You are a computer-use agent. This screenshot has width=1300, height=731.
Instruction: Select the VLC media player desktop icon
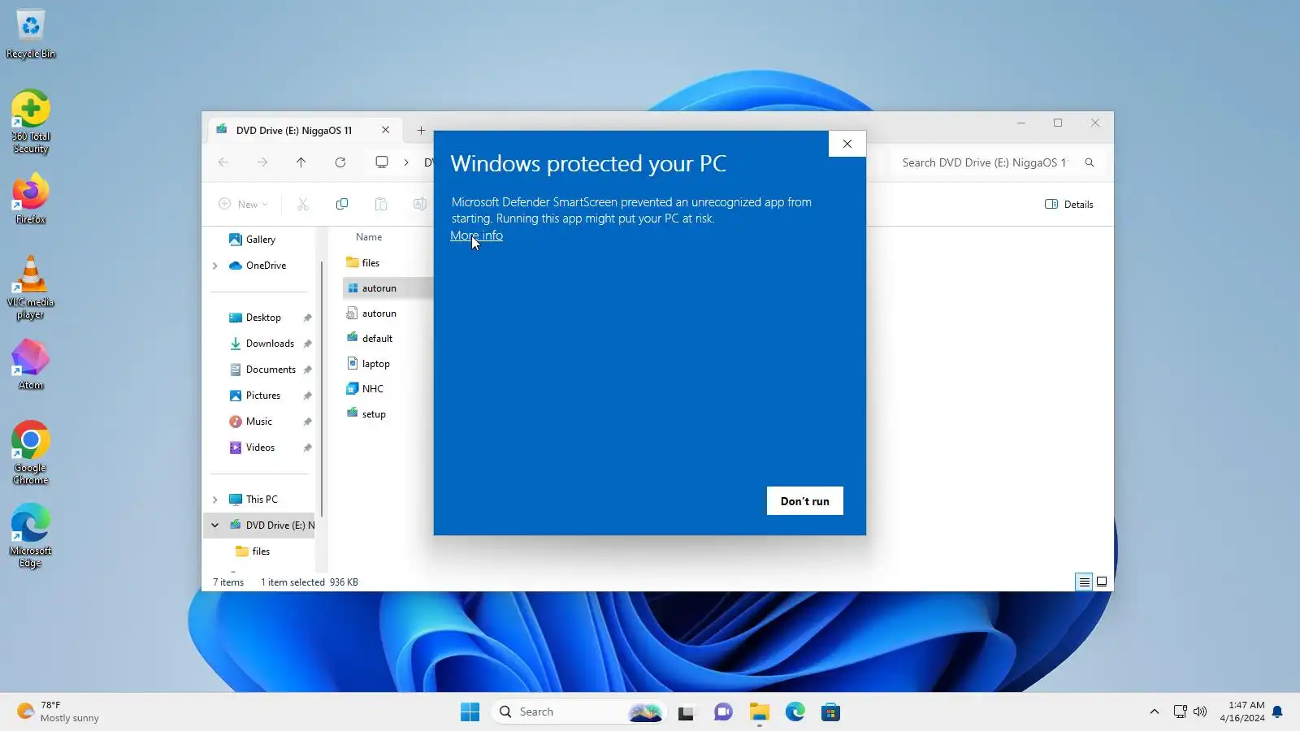(x=31, y=288)
